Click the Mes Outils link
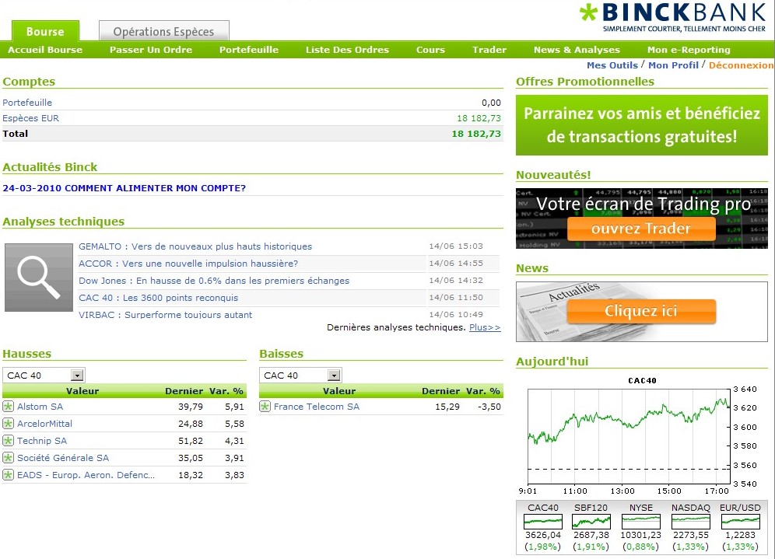 click(x=612, y=65)
